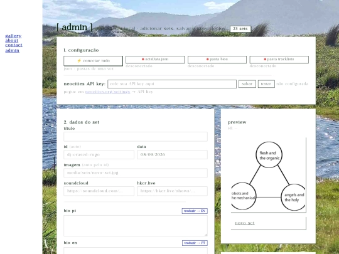The image size is (339, 254).
Task: Open the neocities.org/settings link
Action: [x=108, y=92]
